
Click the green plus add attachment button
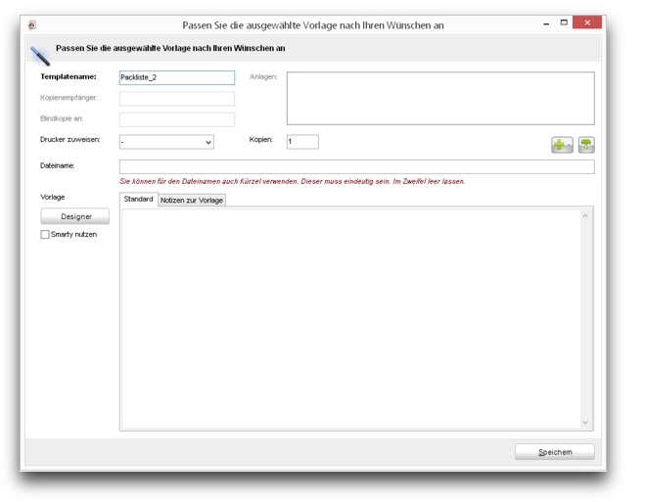[562, 145]
